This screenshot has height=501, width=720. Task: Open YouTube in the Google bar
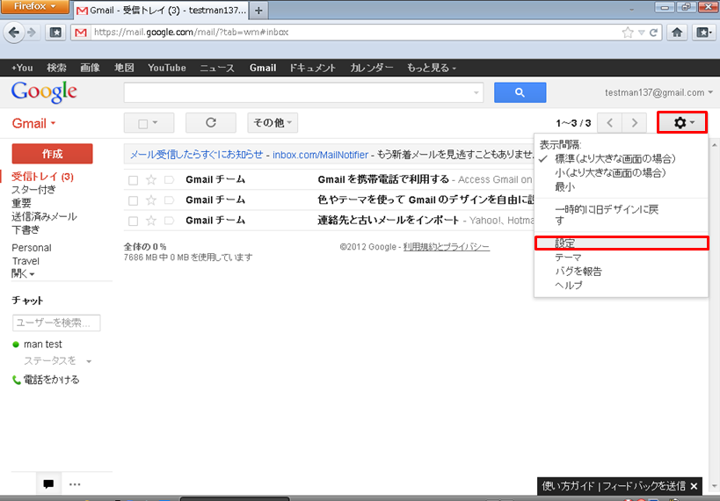pyautogui.click(x=167, y=68)
